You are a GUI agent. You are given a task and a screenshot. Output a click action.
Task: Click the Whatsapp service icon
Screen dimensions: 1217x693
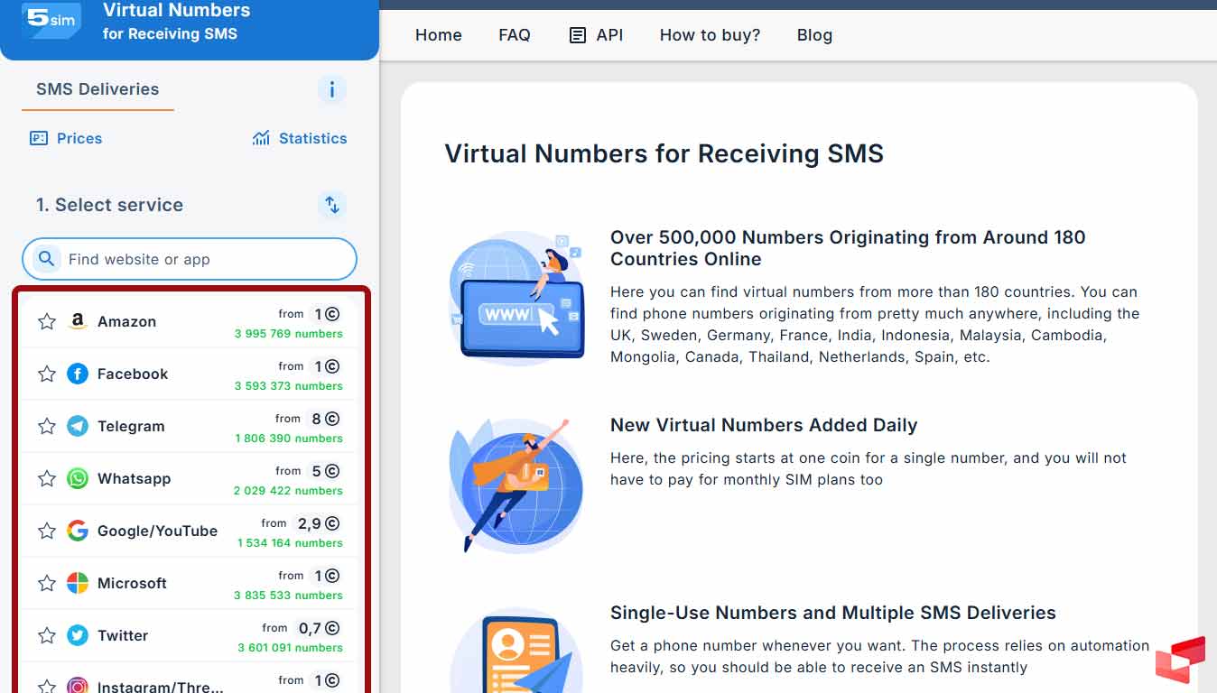[x=78, y=478]
